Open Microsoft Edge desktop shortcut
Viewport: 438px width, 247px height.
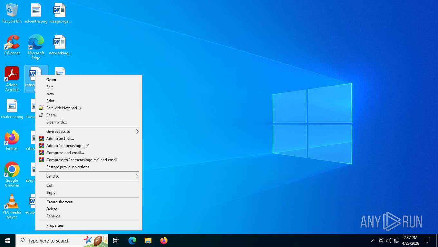[36, 47]
